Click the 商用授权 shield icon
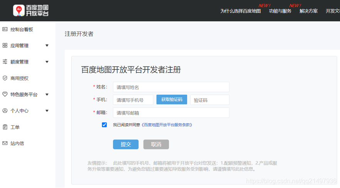 pyautogui.click(x=5, y=78)
